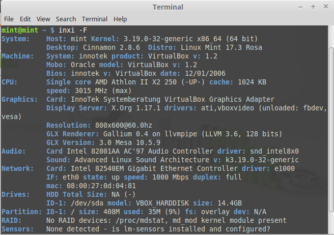Click the 'CPU:' label in output
Image resolution: width=334 pixels, height=235 pixels.
10,82
